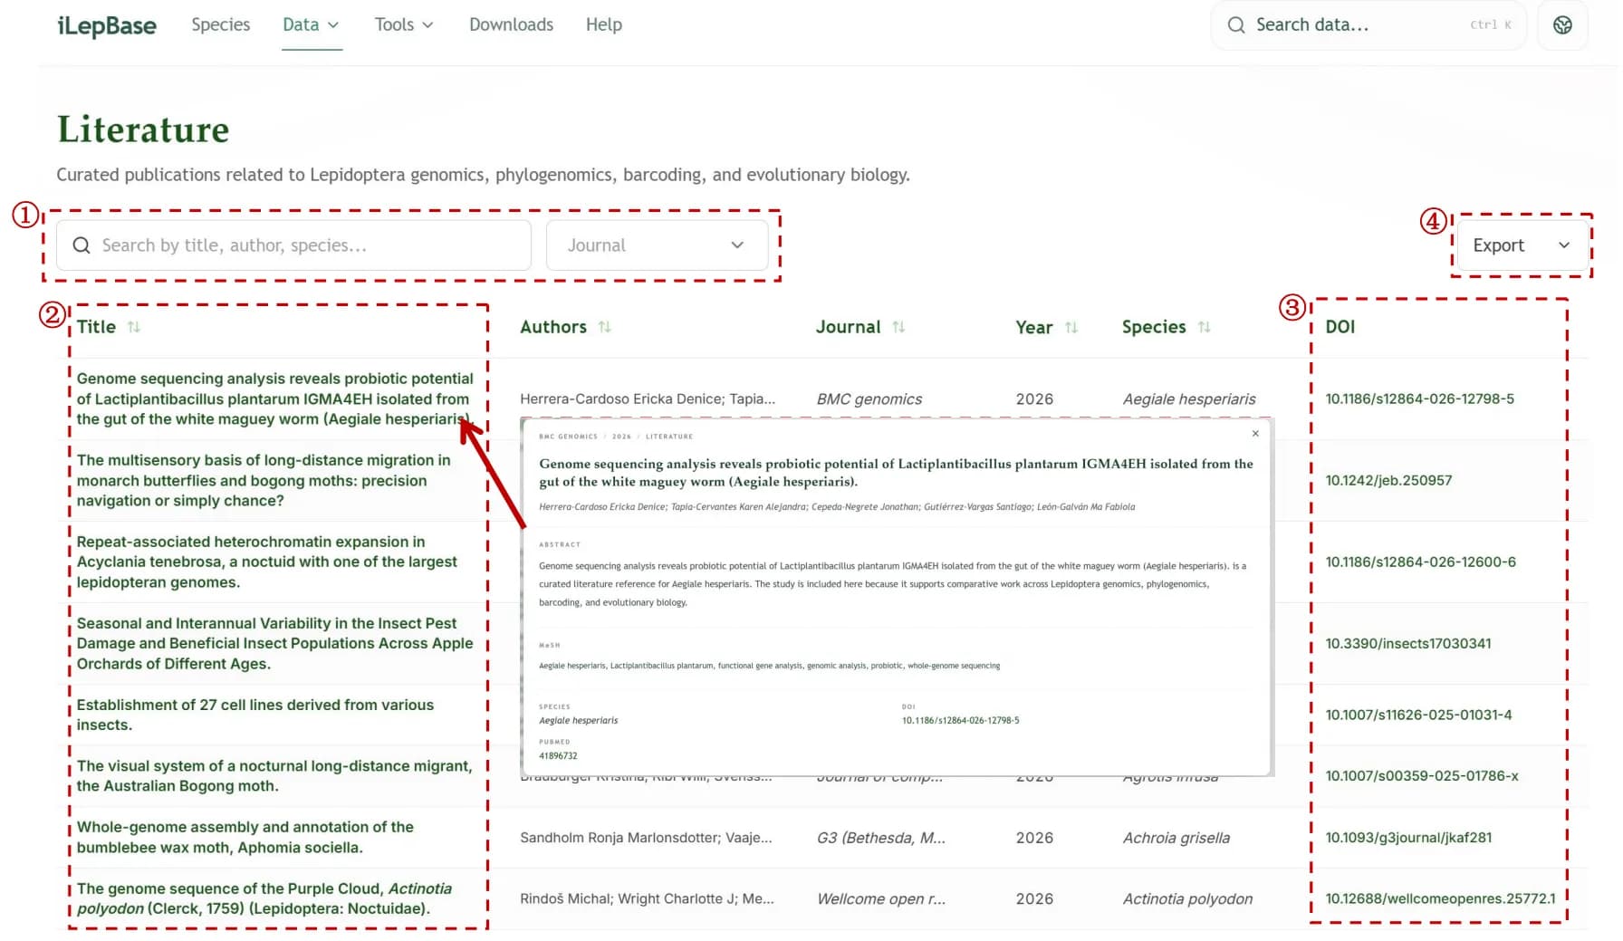Click Sandholm Ronja Marlonsdotter authors cell
1623x941 pixels.
pyautogui.click(x=646, y=838)
